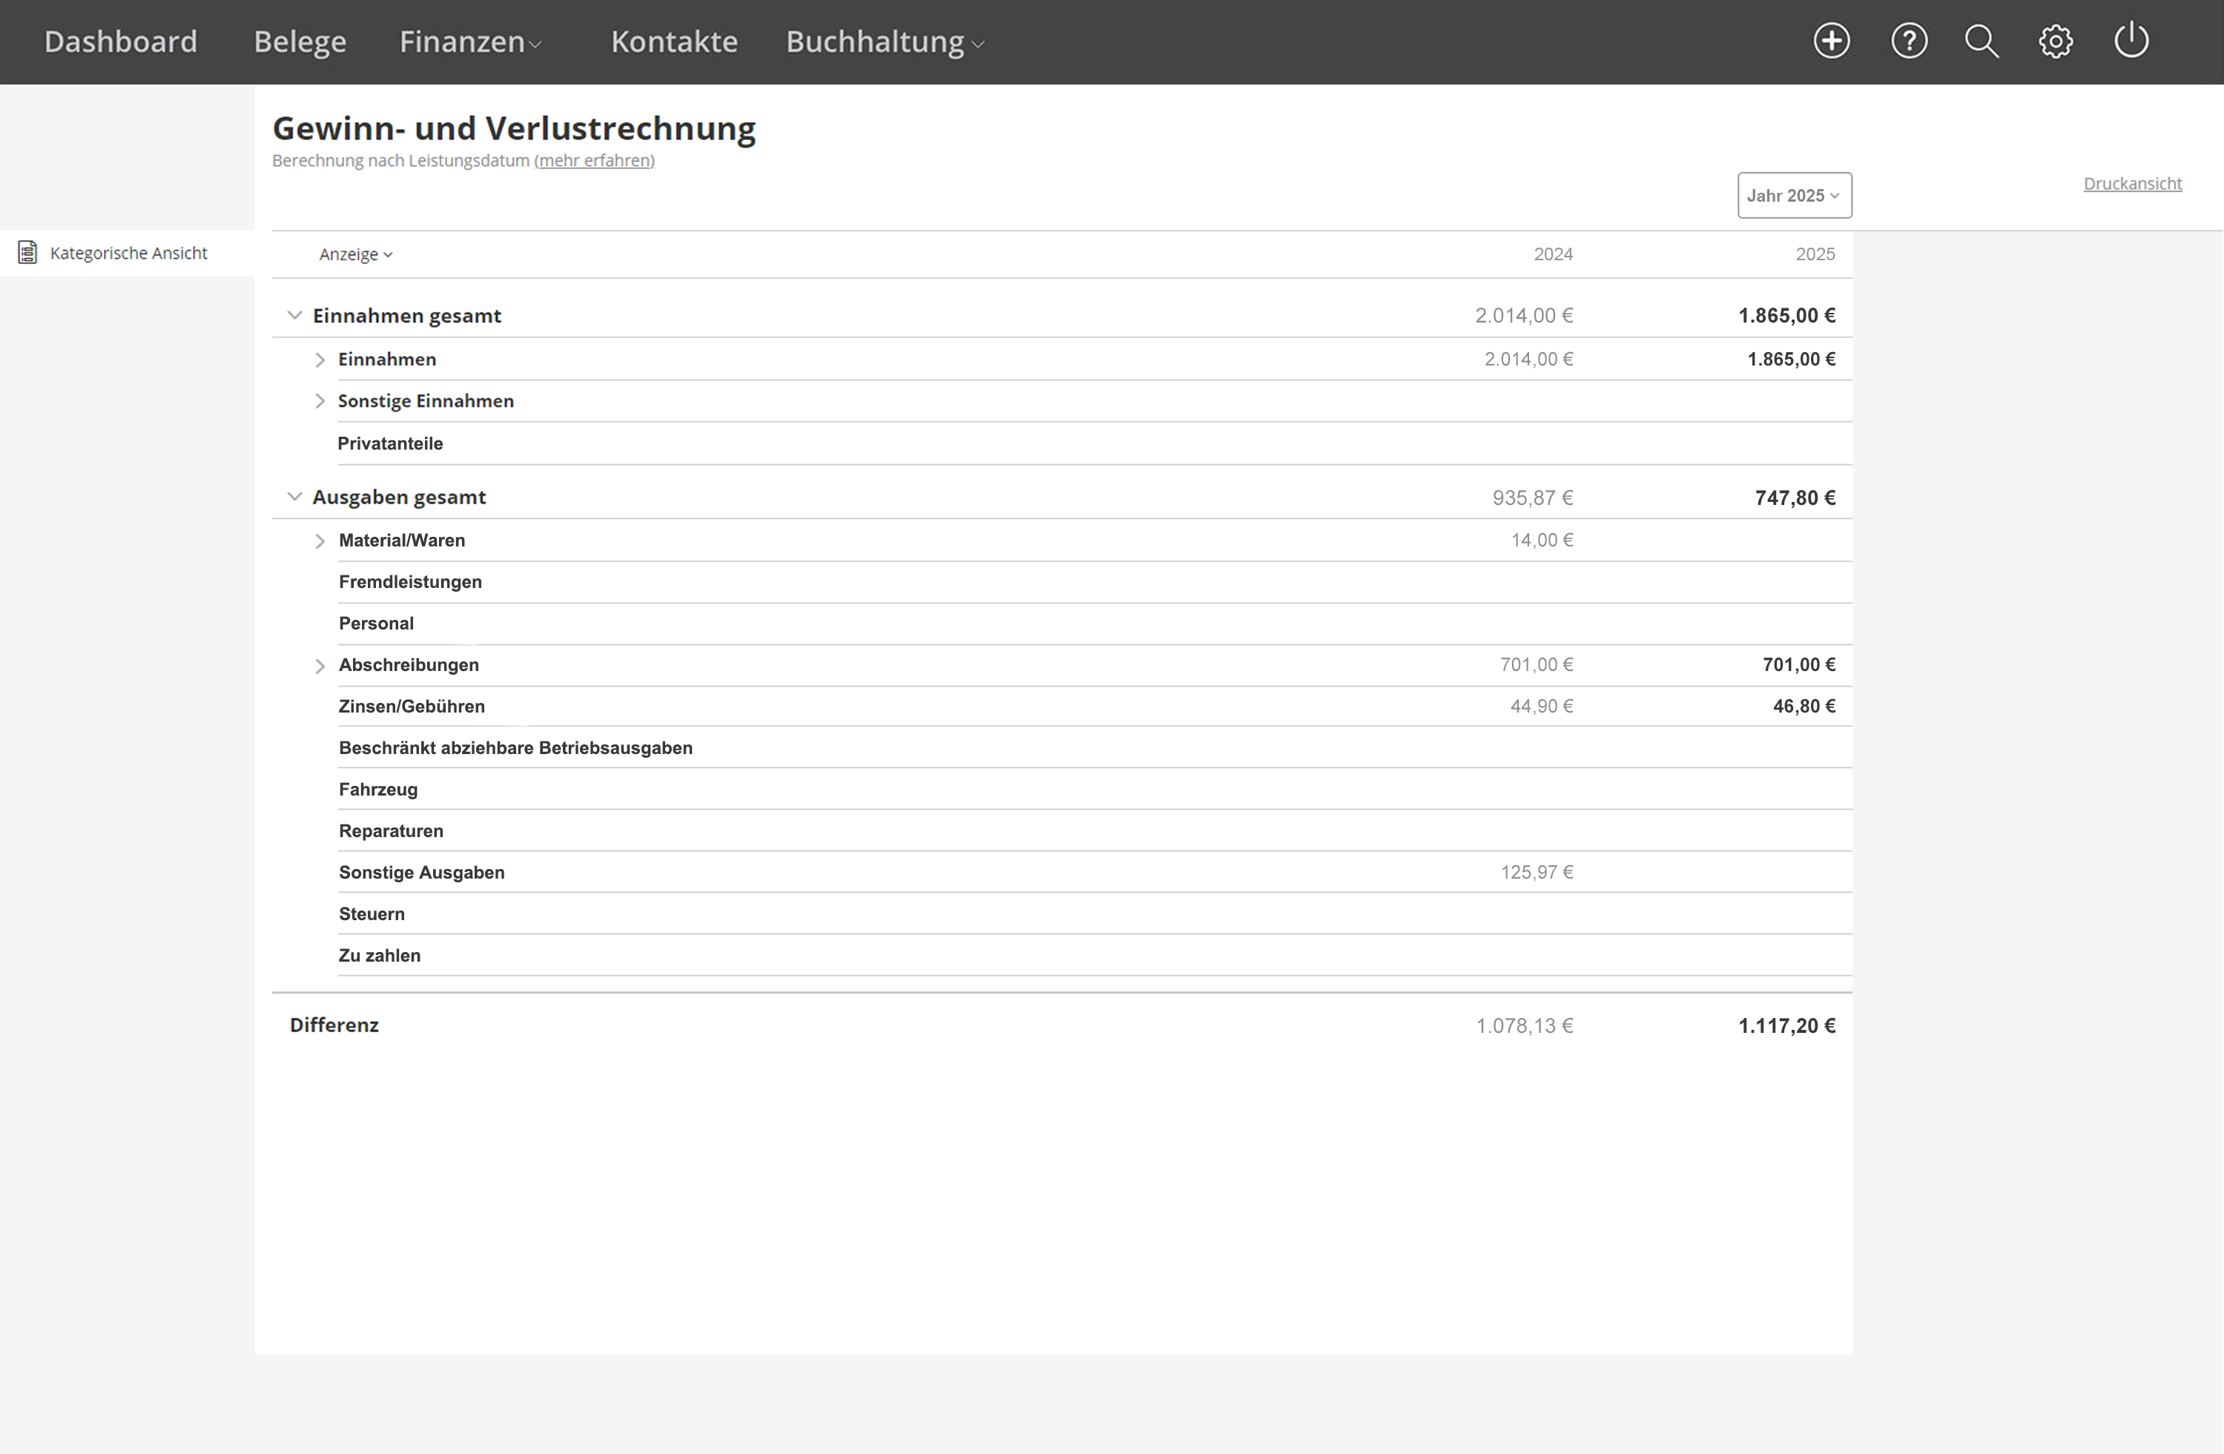Click Sonstige Ausgaben value 125,97 €

click(1537, 873)
